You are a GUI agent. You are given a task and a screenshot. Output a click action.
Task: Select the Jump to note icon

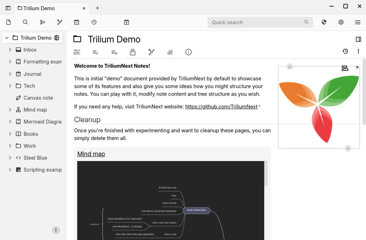pos(43,22)
